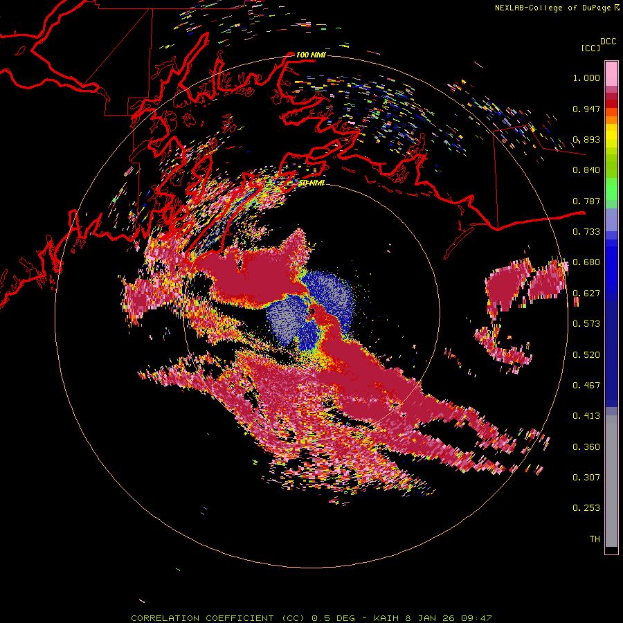Pick the gray segment of the color bar
This screenshot has height=623, width=623.
coord(611,481)
